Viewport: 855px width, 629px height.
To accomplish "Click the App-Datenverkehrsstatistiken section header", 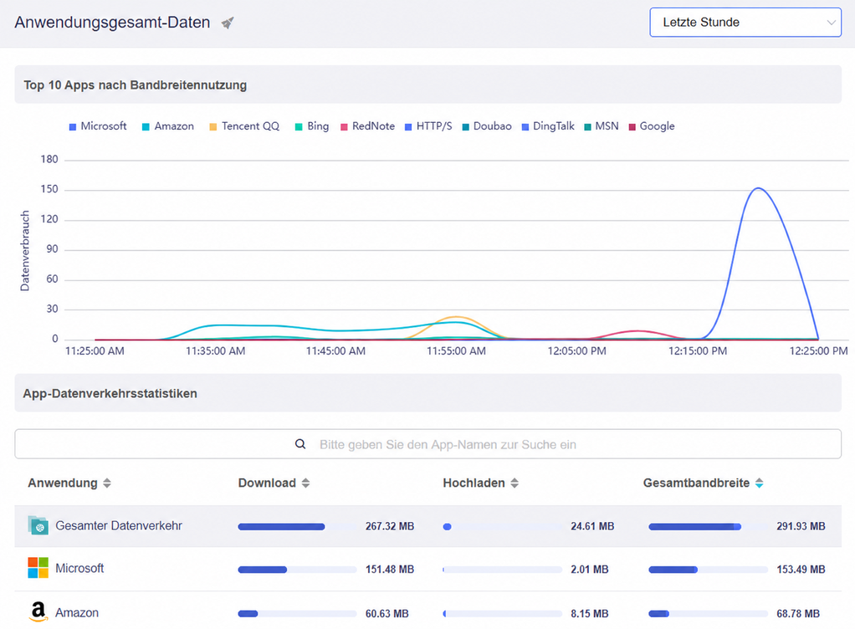I will (428, 393).
